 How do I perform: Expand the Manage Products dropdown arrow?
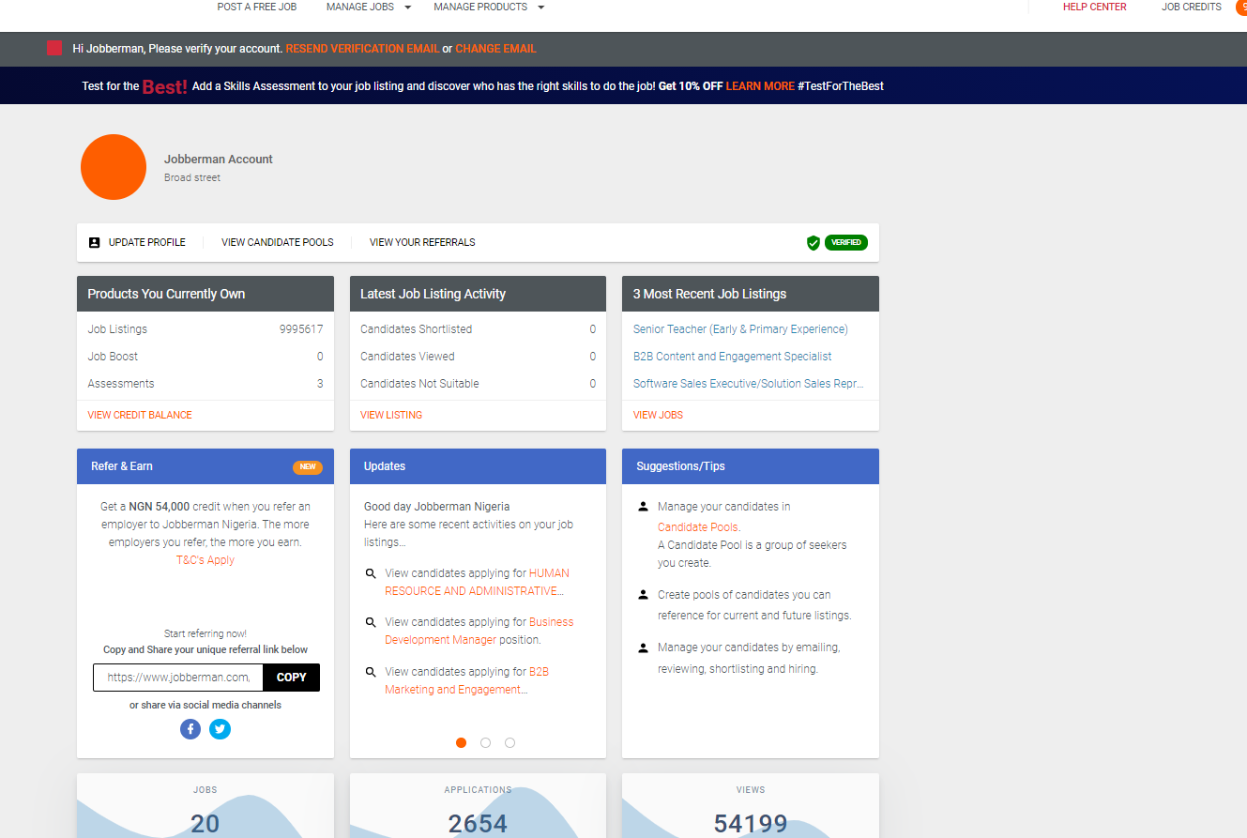click(x=540, y=8)
